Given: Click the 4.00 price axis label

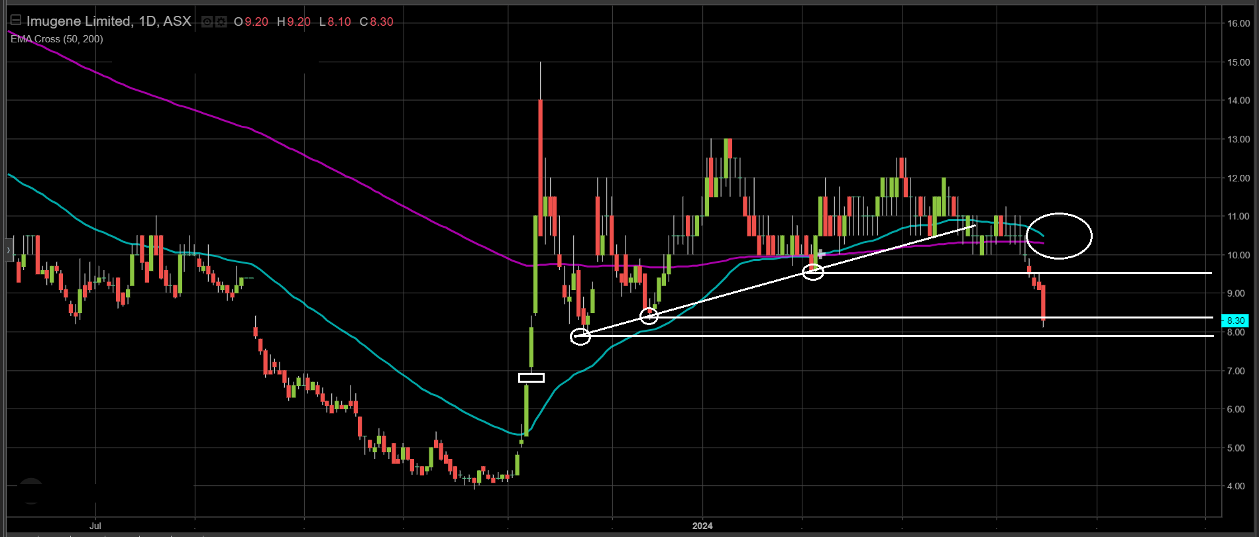Looking at the screenshot, I should [1236, 486].
